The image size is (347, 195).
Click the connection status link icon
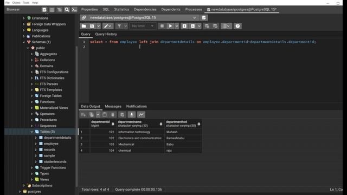point(83,18)
